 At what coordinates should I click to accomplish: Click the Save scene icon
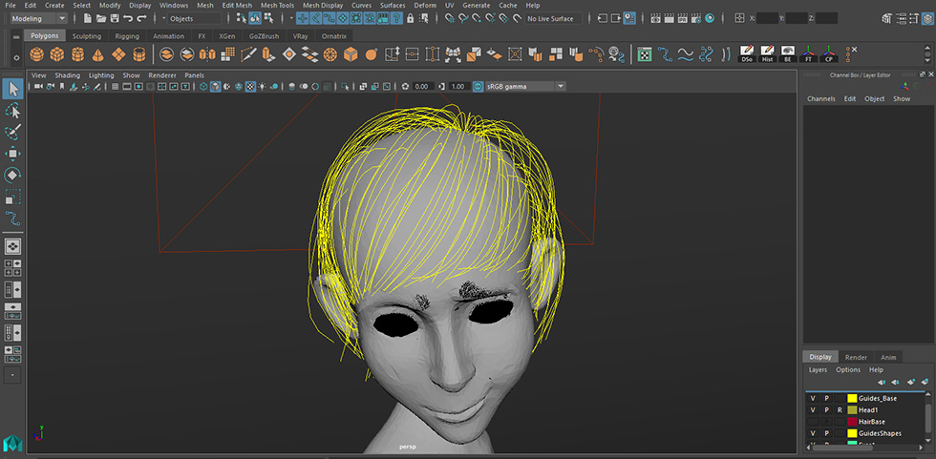pyautogui.click(x=115, y=18)
